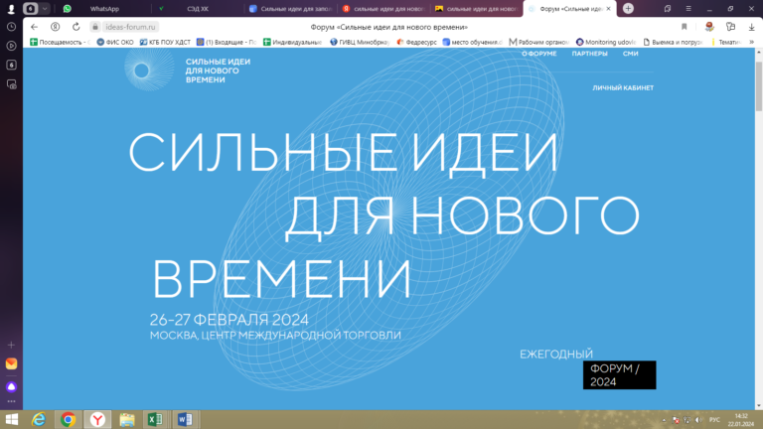Add a sidebar app with the plus icon
The width and height of the screenshot is (763, 429).
[11, 345]
